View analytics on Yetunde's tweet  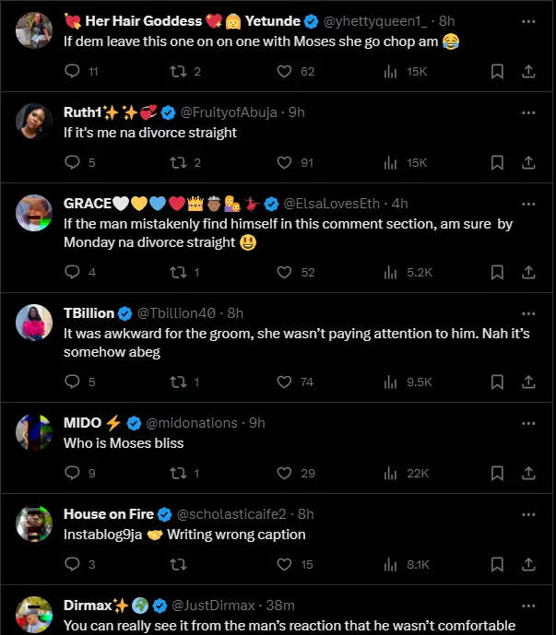389,71
